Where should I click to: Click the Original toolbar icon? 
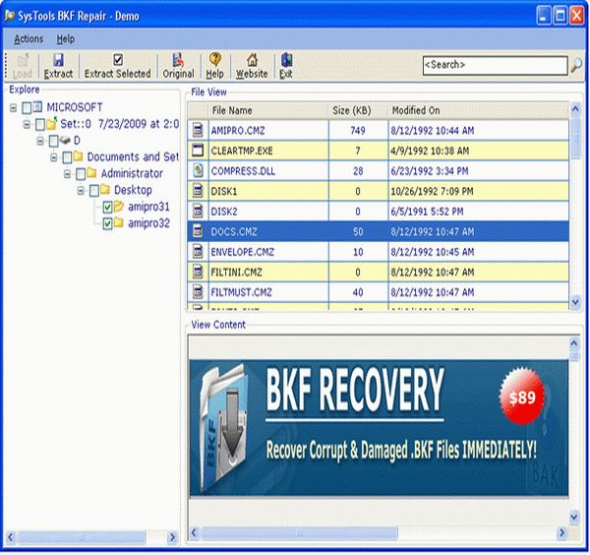178,60
